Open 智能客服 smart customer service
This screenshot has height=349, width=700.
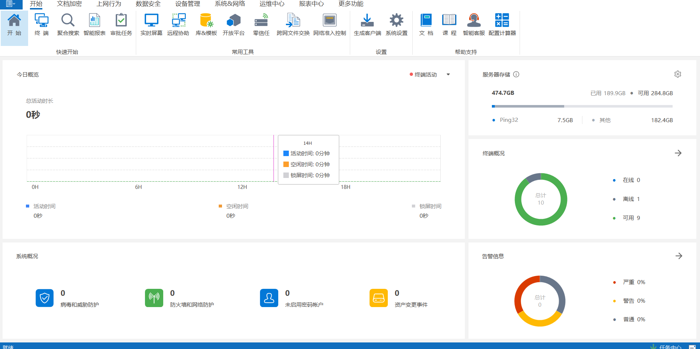(474, 24)
